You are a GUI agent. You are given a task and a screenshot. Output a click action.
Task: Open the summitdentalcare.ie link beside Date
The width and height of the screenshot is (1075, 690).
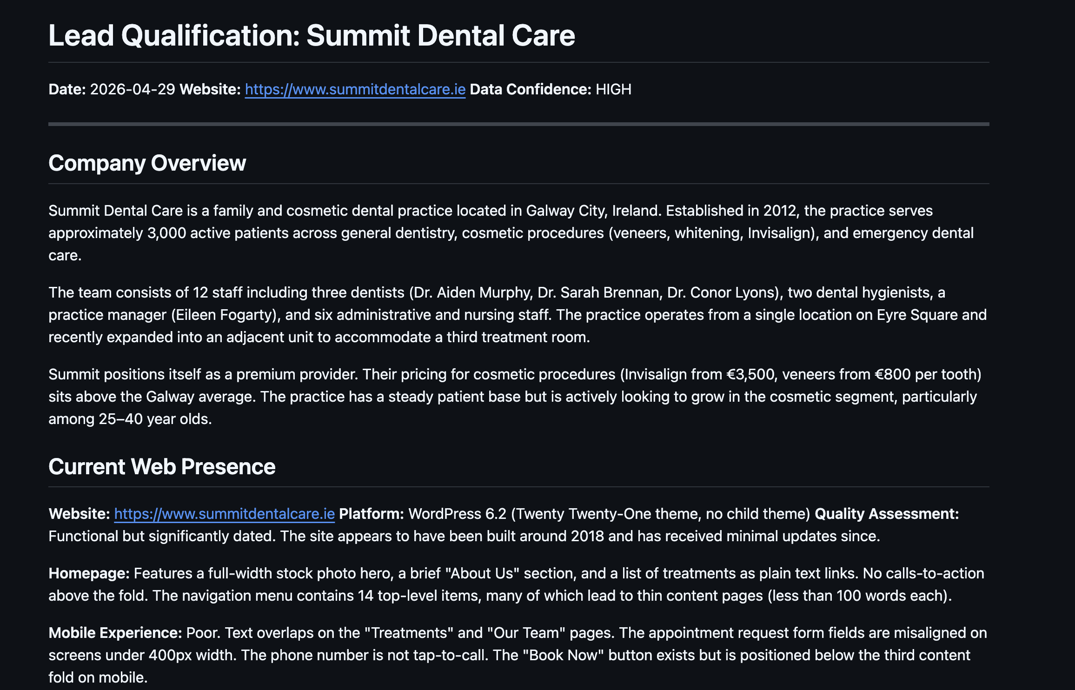click(355, 89)
